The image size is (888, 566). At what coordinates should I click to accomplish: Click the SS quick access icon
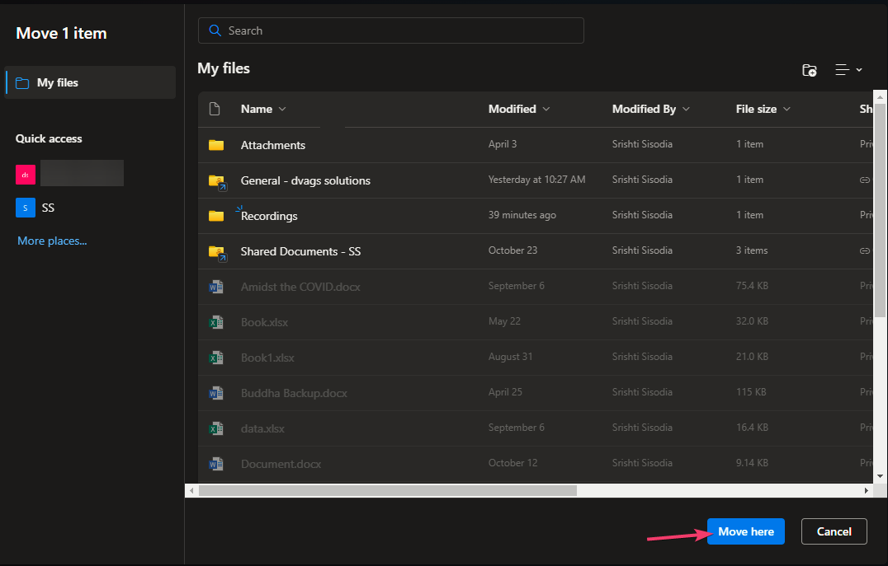[x=26, y=208]
